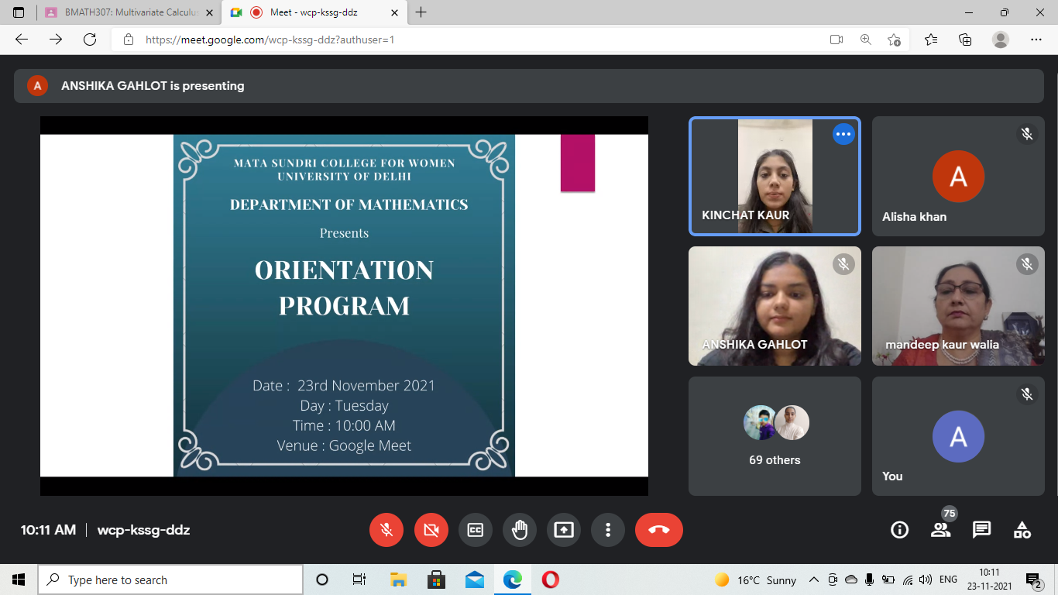
Task: Open the in-call chat panel
Action: 981,530
